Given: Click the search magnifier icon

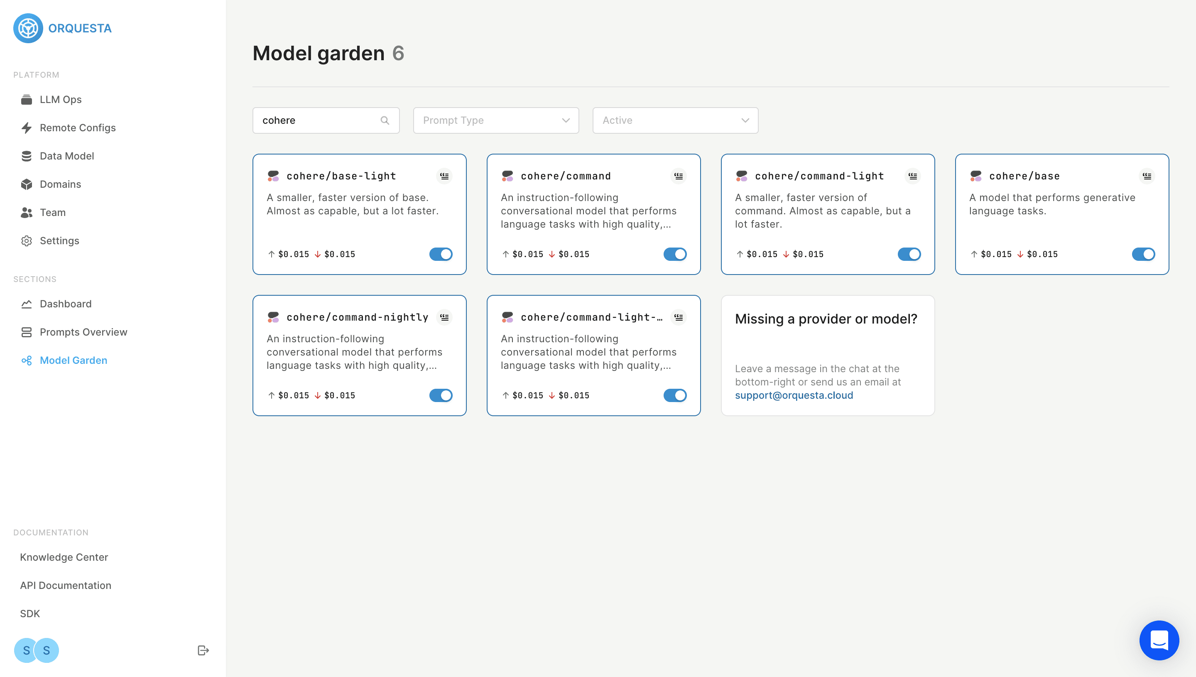Looking at the screenshot, I should (x=385, y=120).
